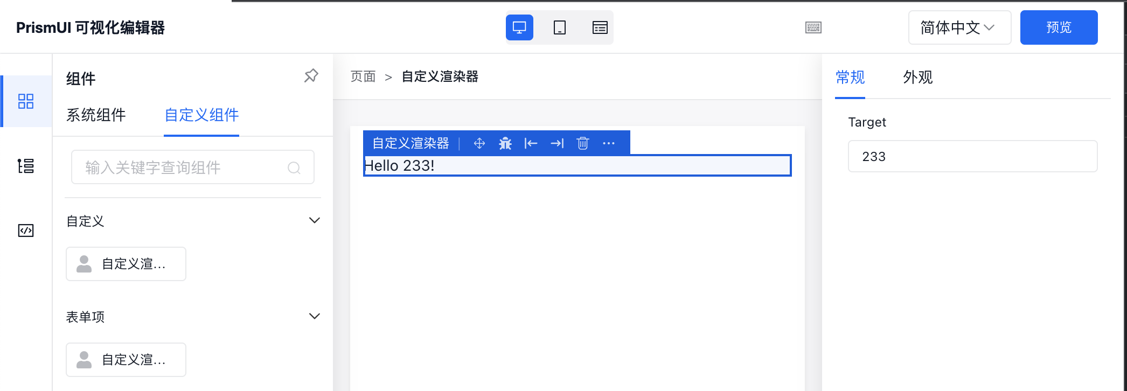
Task: Click the Target field label
Action: (867, 122)
